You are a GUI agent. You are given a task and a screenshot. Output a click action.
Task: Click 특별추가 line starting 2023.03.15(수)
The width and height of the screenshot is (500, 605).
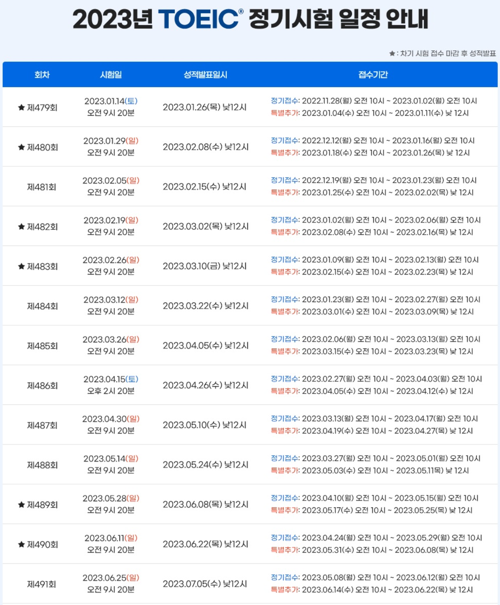click(x=372, y=352)
